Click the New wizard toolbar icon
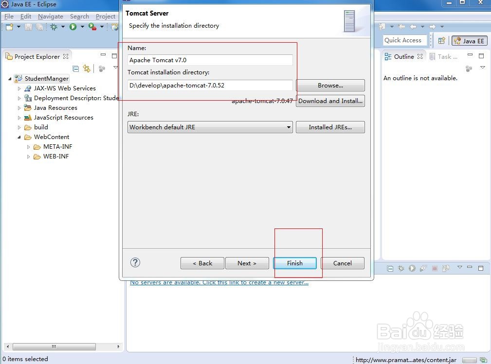This screenshot has height=364, width=491. pos(9,27)
